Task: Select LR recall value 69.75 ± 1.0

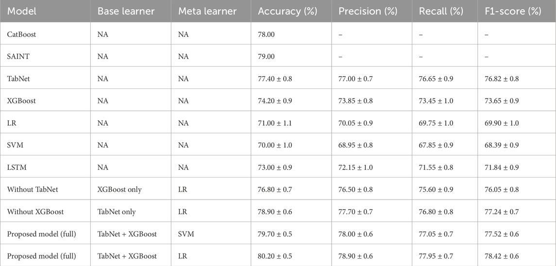Action: click(x=436, y=123)
